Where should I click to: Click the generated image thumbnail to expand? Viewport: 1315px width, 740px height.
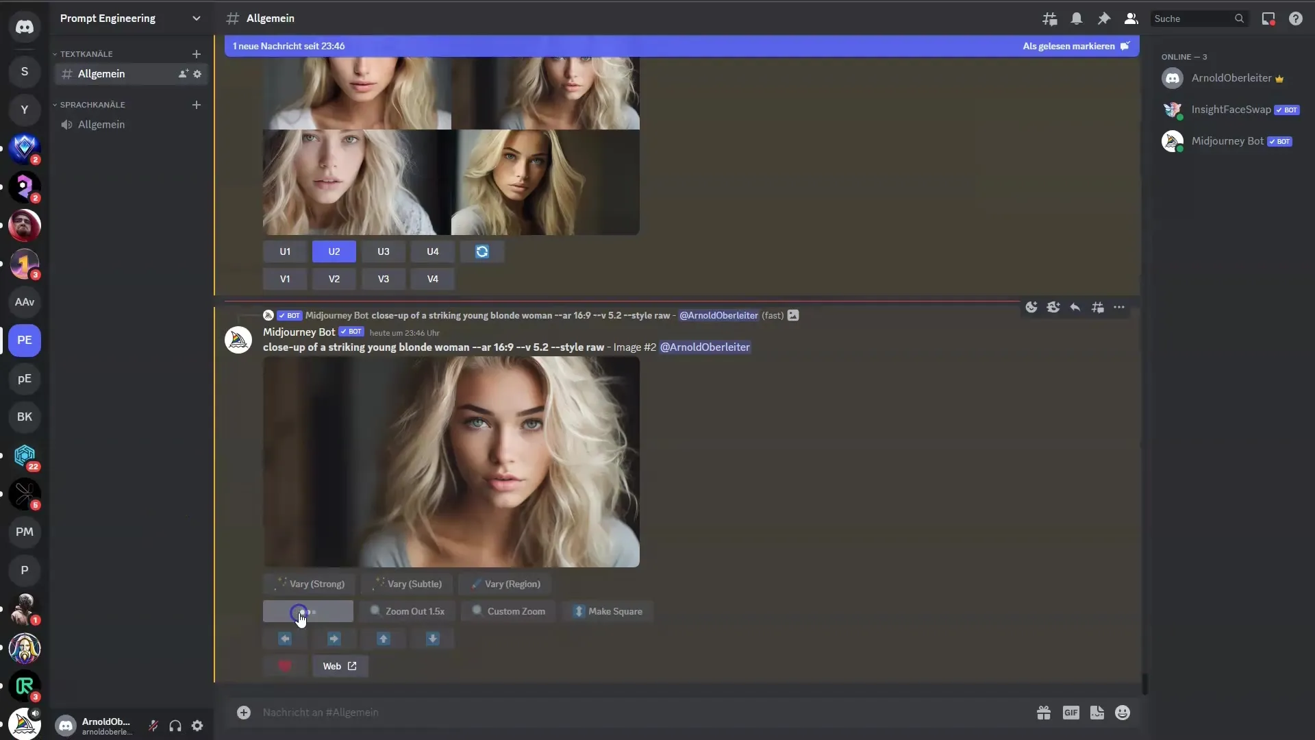[451, 462]
